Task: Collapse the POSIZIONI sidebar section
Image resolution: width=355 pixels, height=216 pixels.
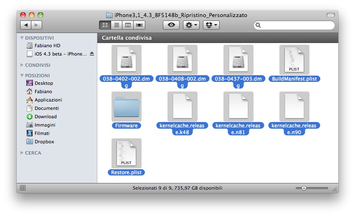Action: click(22, 75)
